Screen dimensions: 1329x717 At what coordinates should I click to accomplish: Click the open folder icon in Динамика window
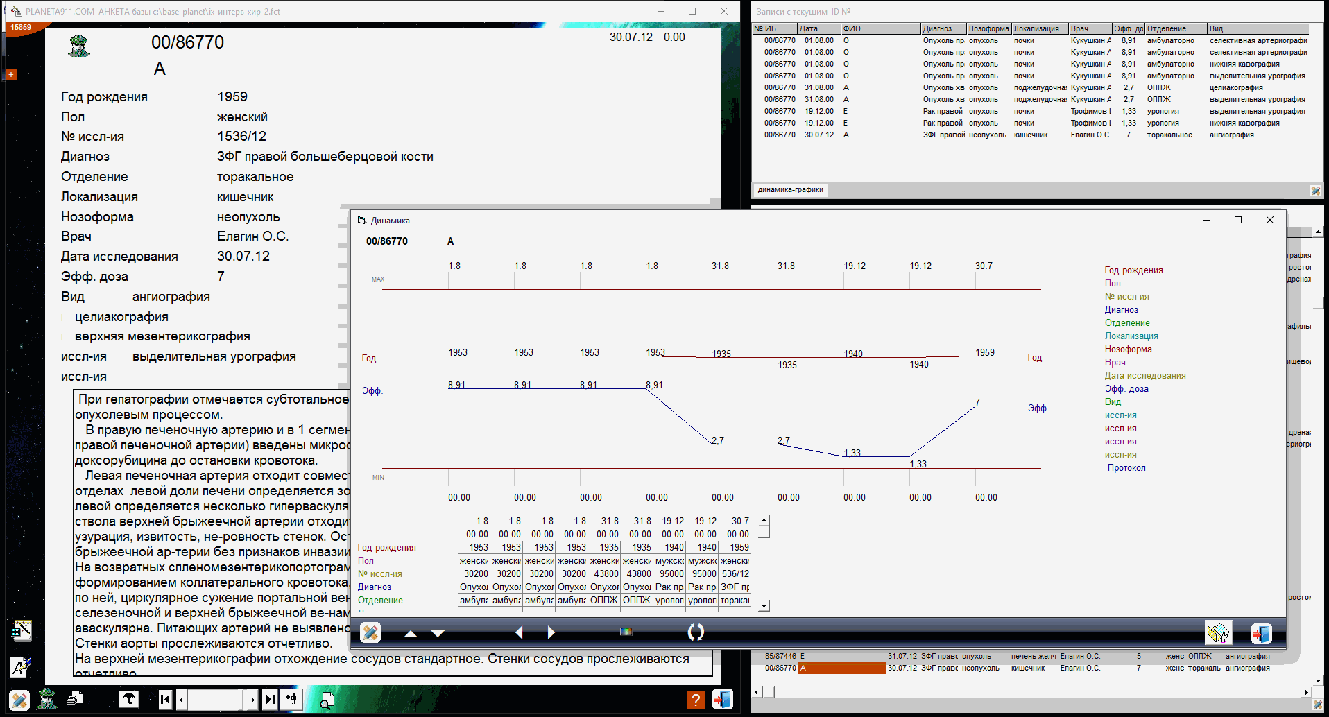(1218, 632)
